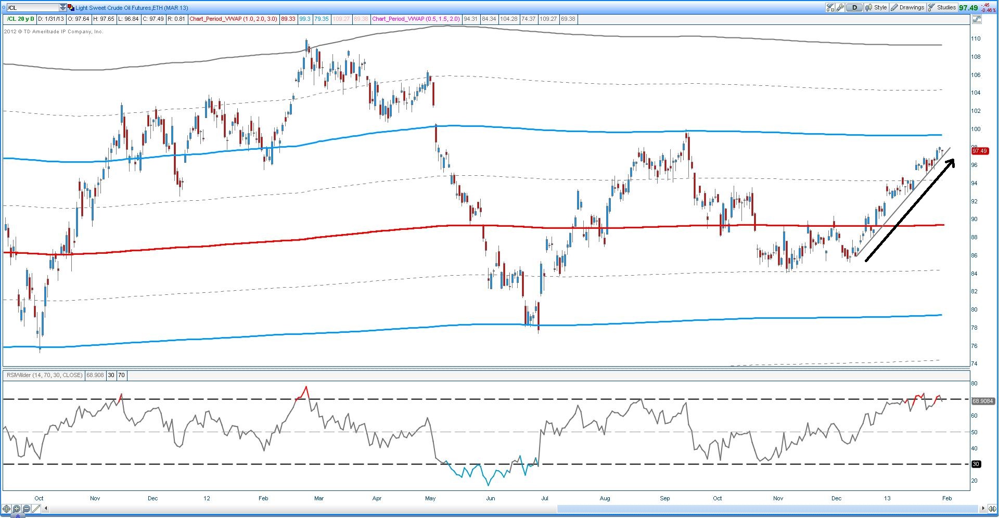Open the Drawings menu

point(907,7)
